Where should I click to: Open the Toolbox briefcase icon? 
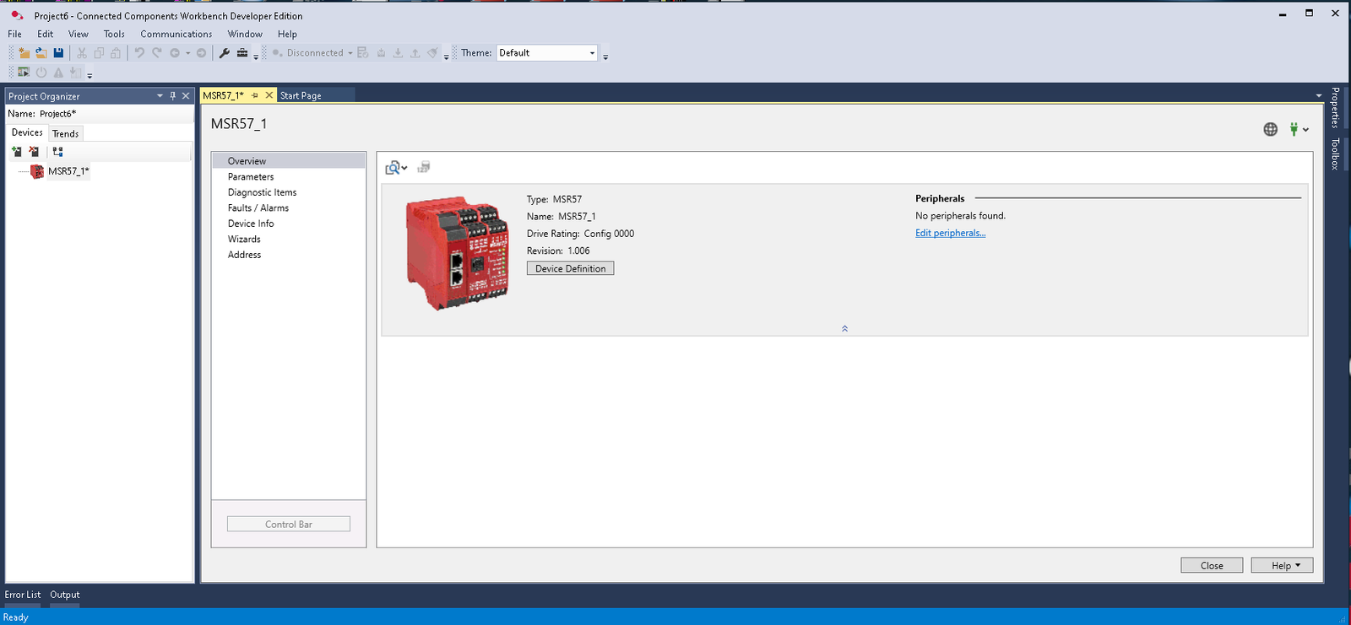pos(242,52)
